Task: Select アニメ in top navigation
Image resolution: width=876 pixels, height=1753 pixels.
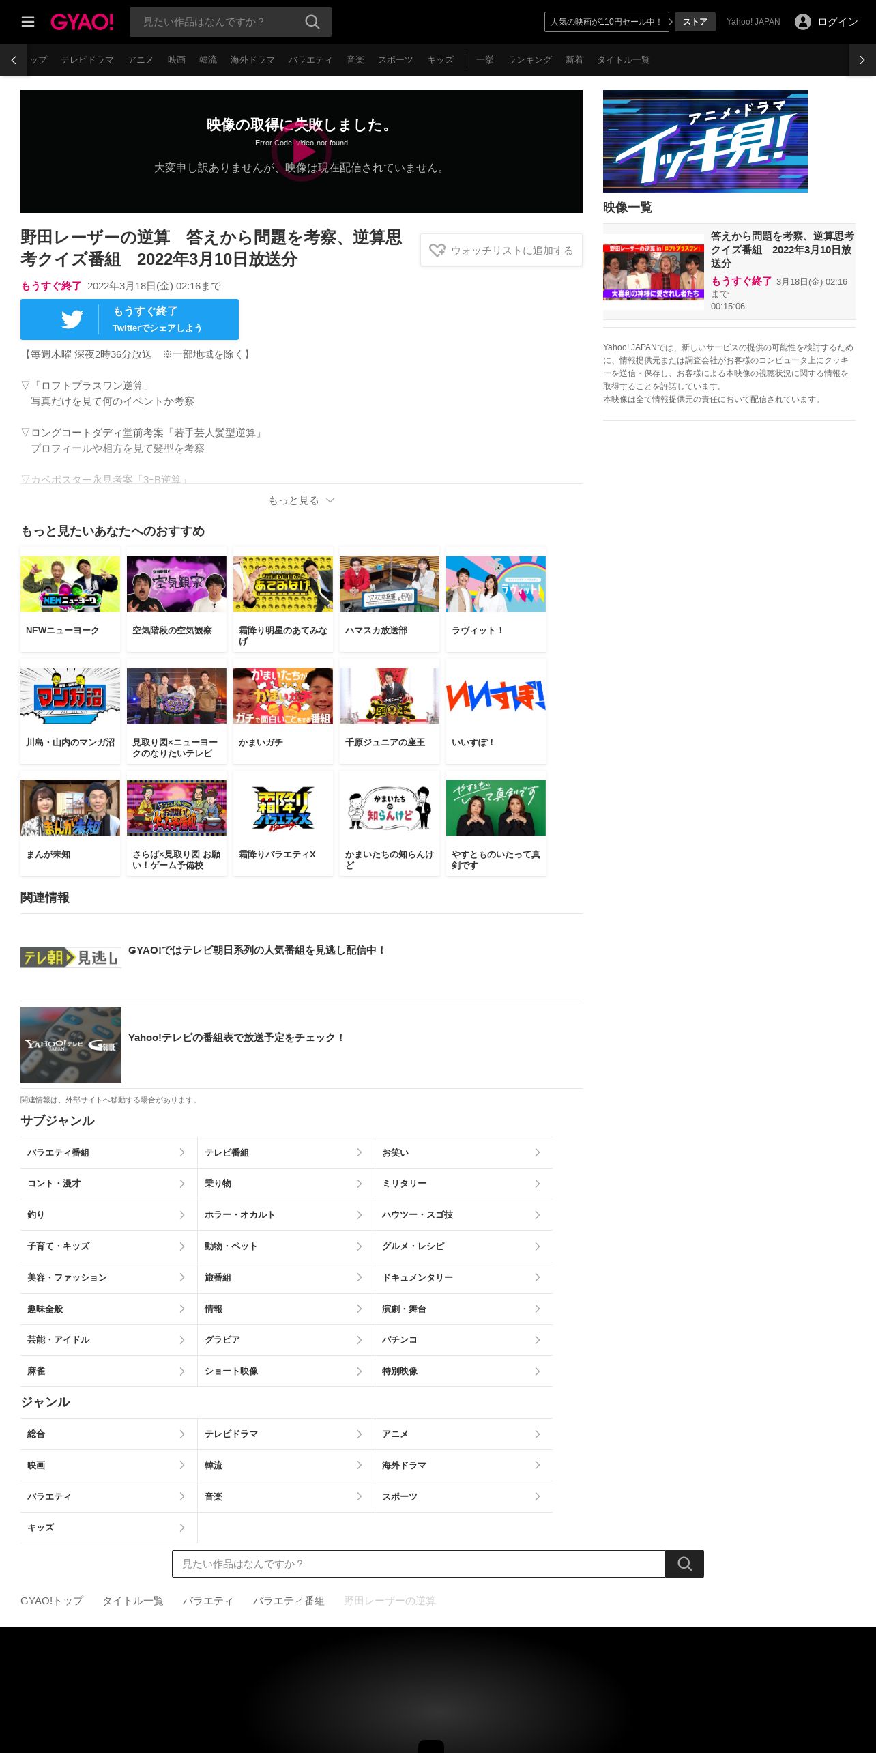Action: point(141,60)
